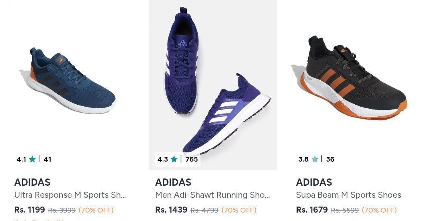The width and height of the screenshot is (434, 221).
Task: Click the Rs. 1199 price
Action: 29,210
